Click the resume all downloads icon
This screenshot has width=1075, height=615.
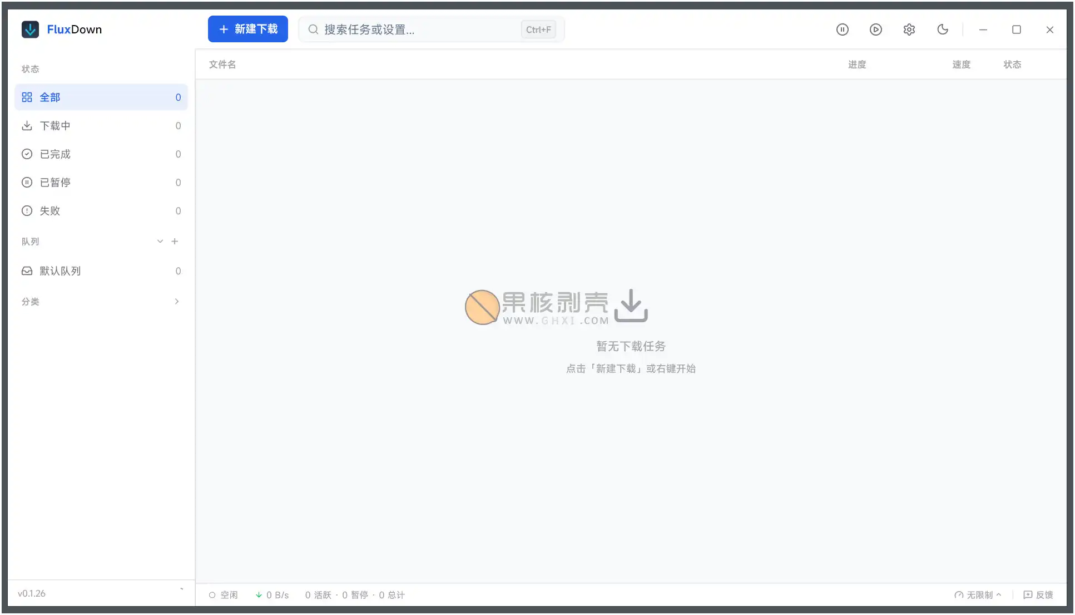pos(875,29)
